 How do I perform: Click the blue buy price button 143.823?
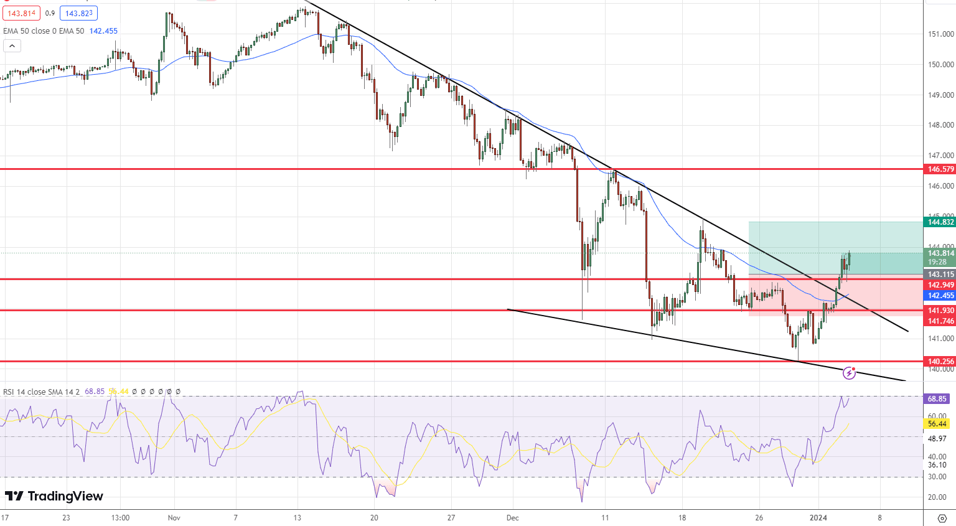point(79,13)
